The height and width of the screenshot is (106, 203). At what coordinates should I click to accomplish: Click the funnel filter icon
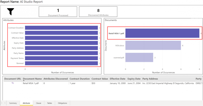click(x=11, y=12)
